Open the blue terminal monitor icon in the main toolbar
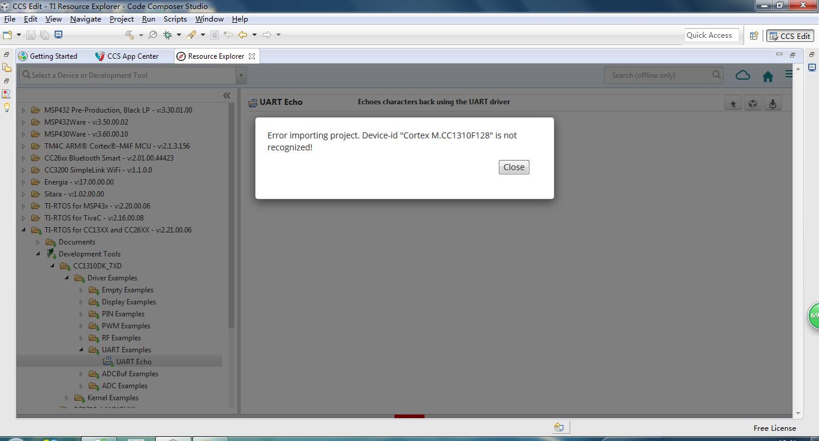Screen dimensions: 819x441 coord(58,35)
